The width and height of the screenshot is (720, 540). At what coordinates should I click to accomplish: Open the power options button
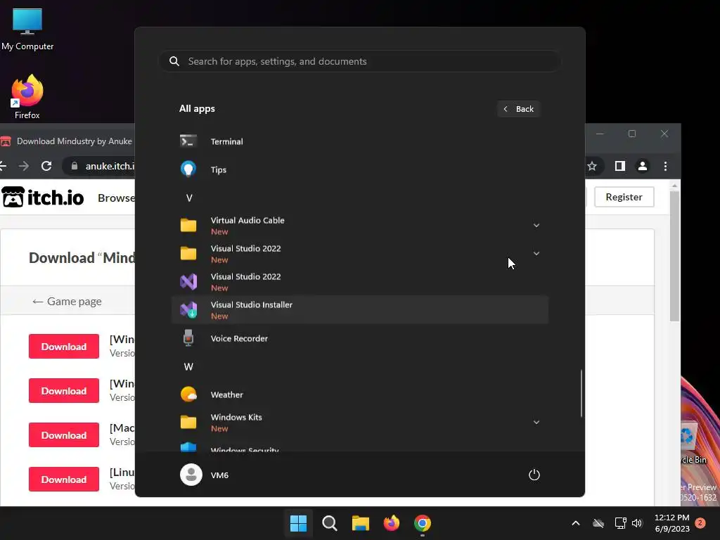pyautogui.click(x=534, y=475)
